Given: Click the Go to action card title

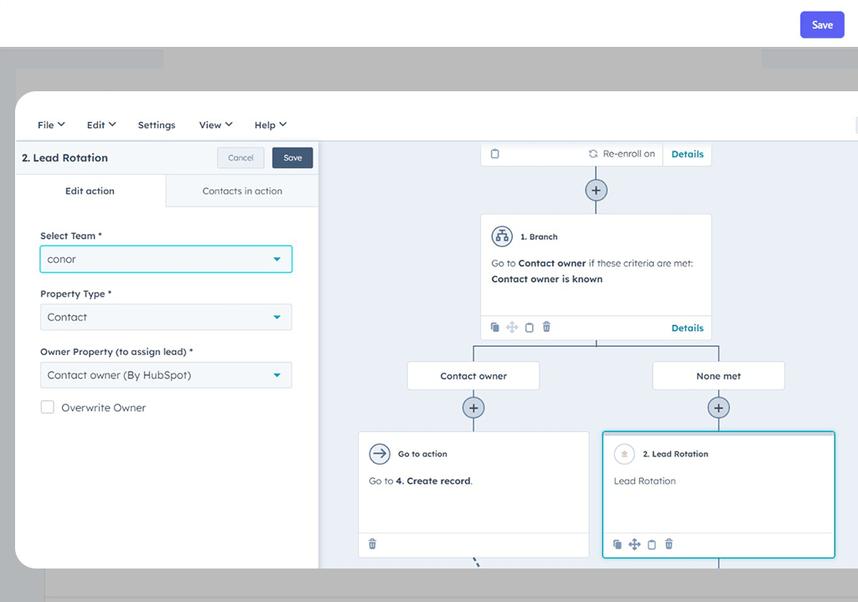Looking at the screenshot, I should [x=422, y=454].
